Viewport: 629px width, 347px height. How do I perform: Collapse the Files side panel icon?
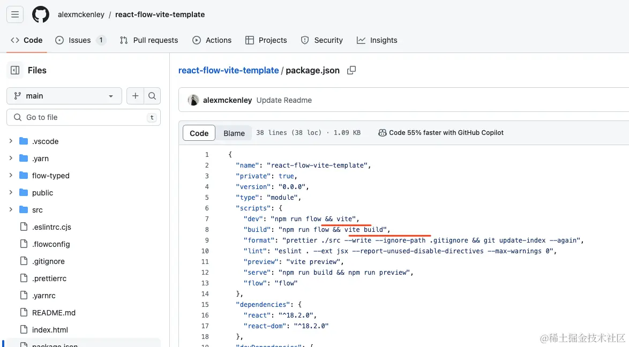[15, 70]
